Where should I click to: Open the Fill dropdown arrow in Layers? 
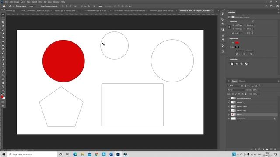tap(259, 94)
